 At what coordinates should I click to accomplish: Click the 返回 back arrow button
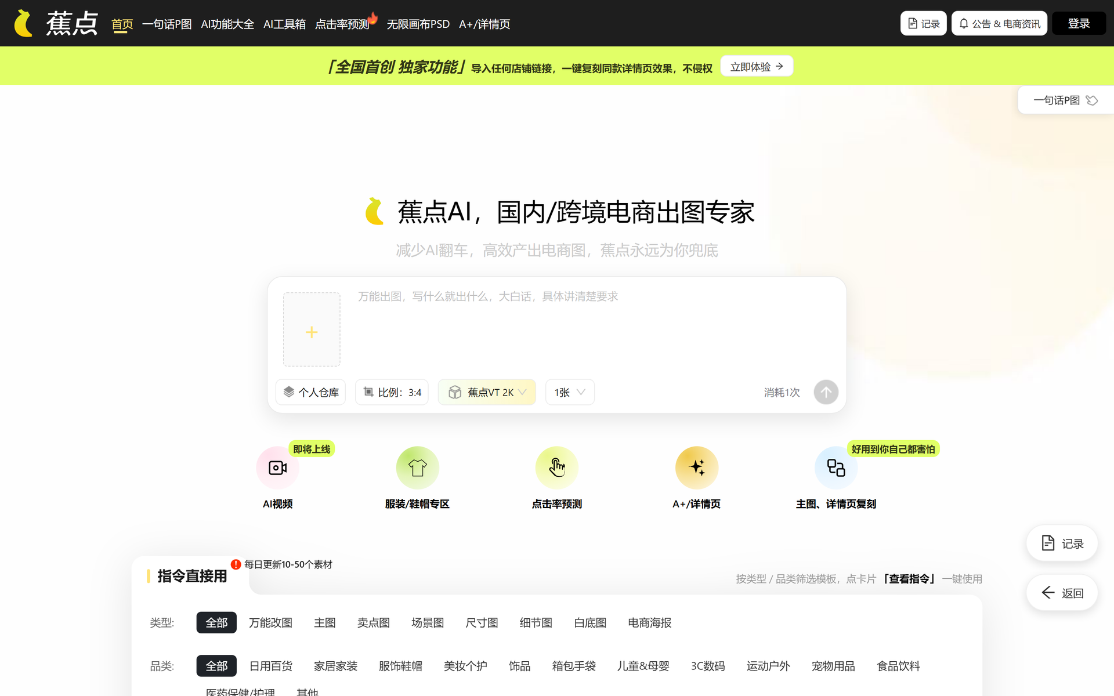(x=1062, y=593)
